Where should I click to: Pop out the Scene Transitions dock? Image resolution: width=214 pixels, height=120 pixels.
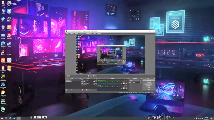[141, 78]
